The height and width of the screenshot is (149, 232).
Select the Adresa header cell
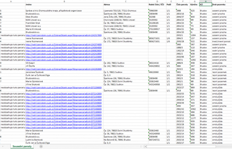tap(125, 4)
